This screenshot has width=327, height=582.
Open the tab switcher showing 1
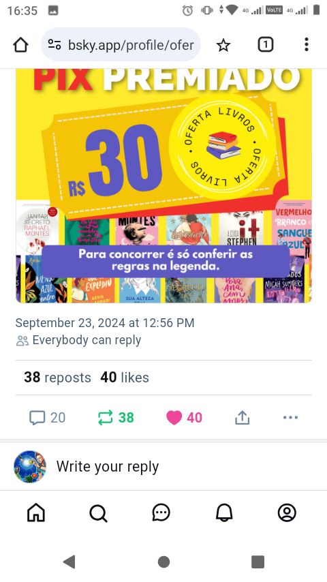click(266, 44)
